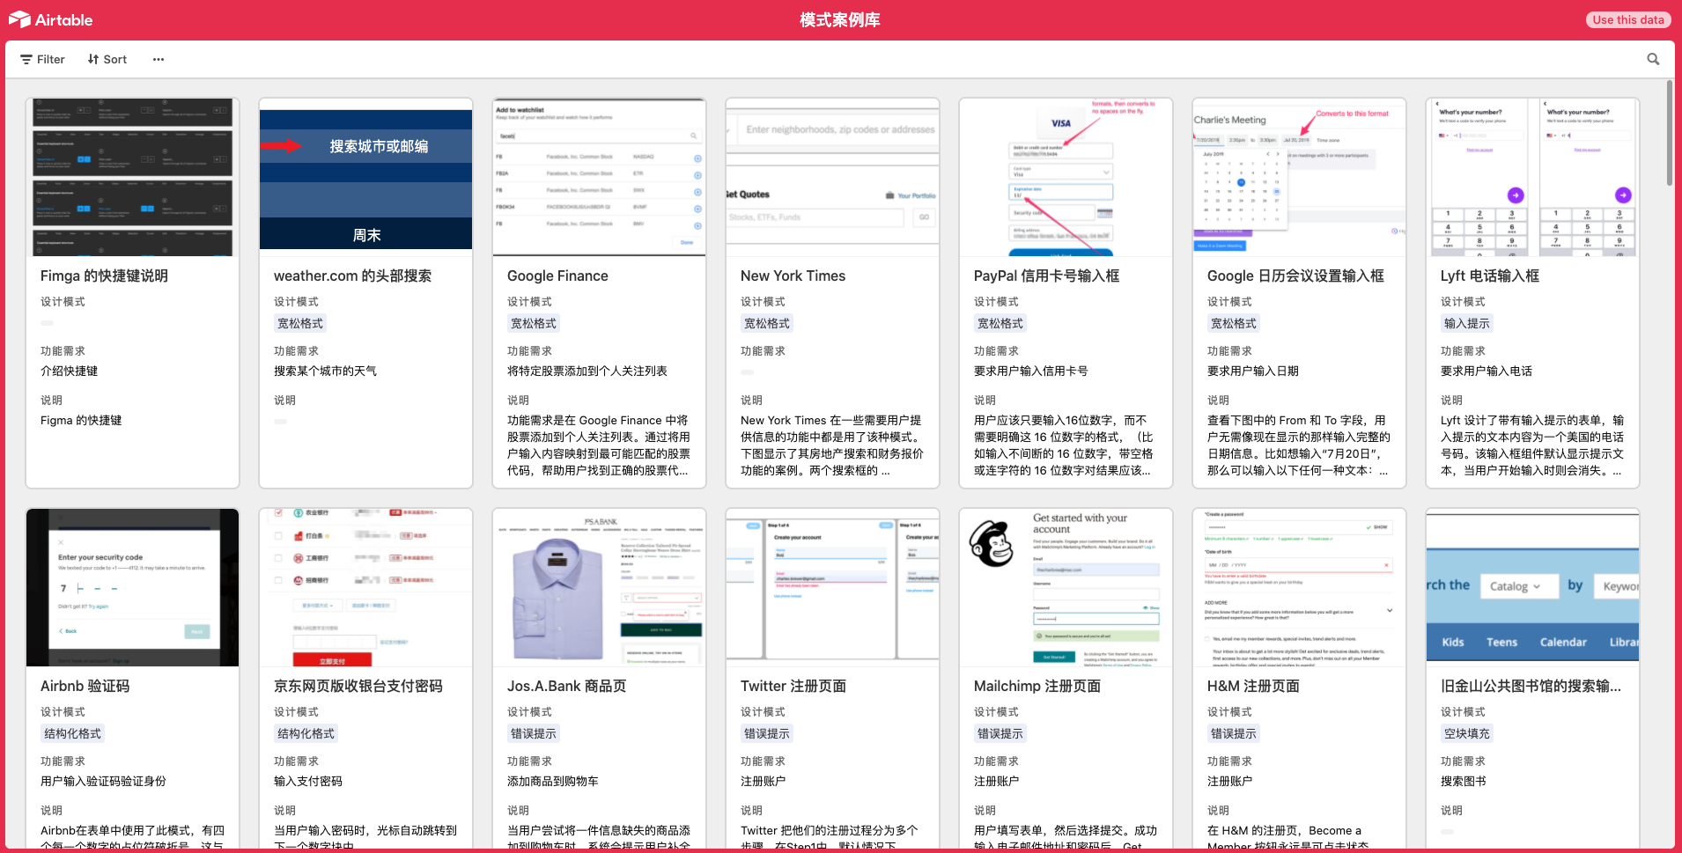Click the text 输入支付密码
Image resolution: width=1682 pixels, height=853 pixels.
click(x=308, y=781)
